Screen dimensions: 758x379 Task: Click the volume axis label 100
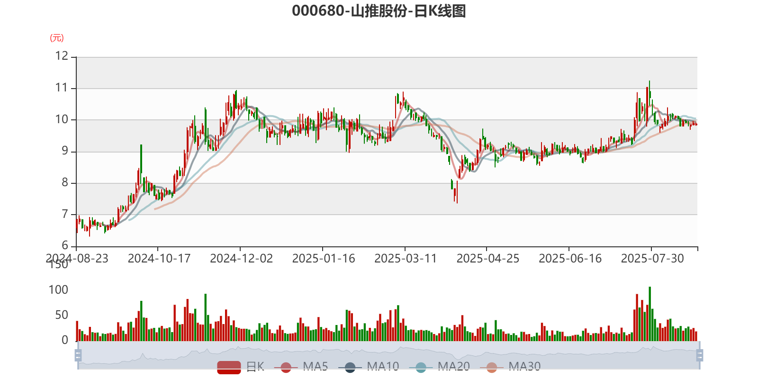tap(58, 290)
